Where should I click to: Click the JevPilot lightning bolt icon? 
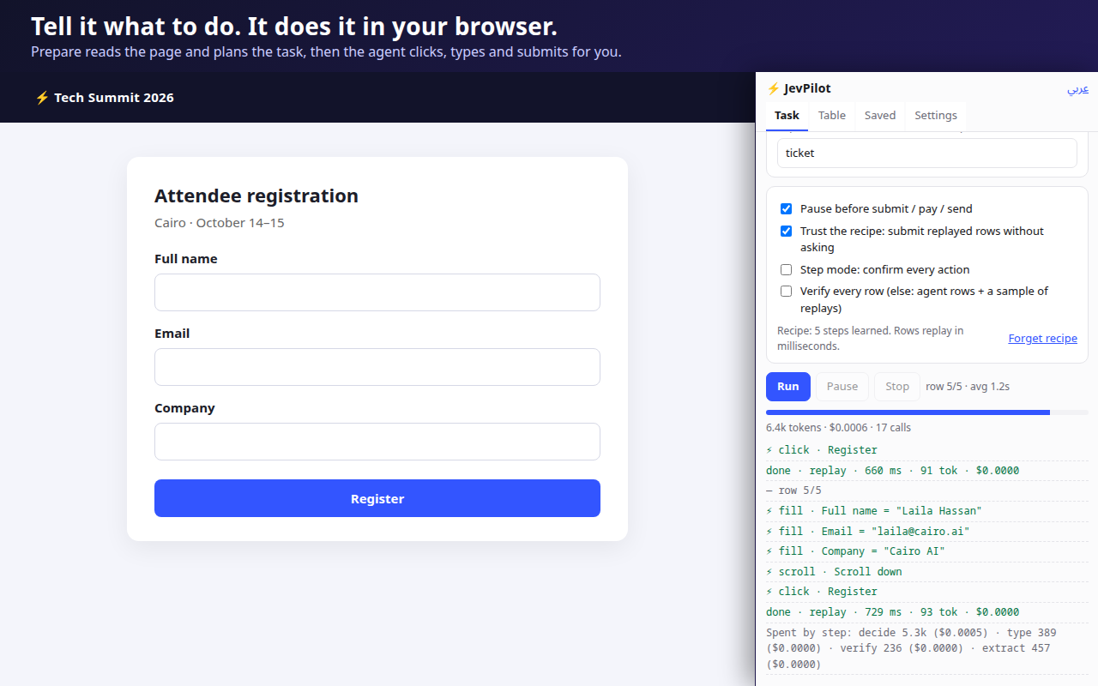click(x=773, y=88)
